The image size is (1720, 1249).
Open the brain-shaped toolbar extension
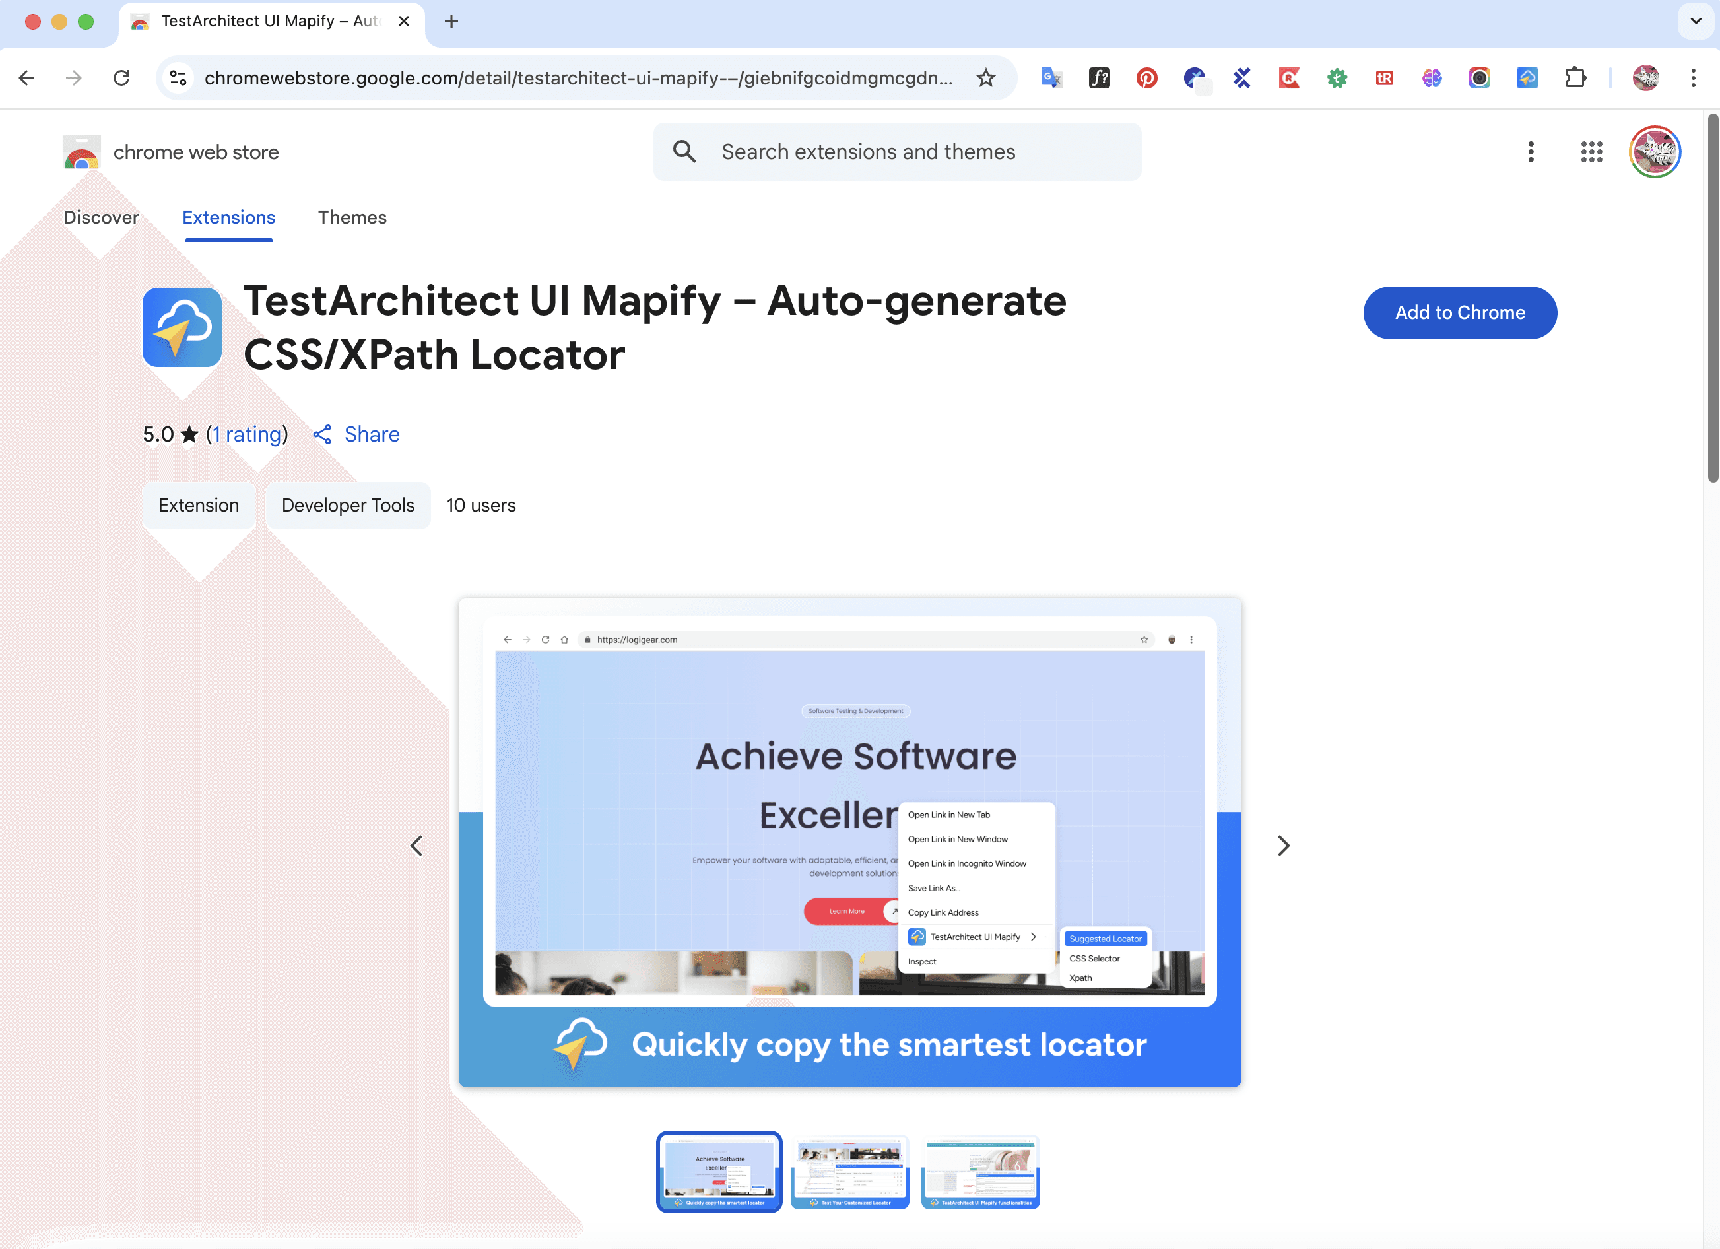click(1431, 77)
